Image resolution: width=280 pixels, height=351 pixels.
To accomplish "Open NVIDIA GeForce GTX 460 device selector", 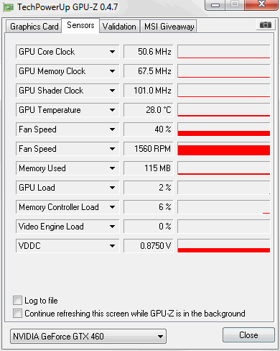I will [88, 337].
